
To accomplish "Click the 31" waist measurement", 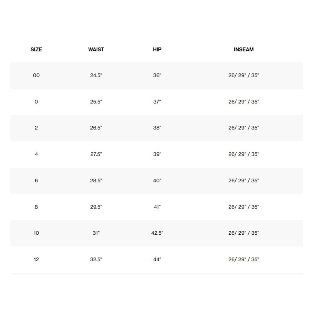I will [x=96, y=233].
